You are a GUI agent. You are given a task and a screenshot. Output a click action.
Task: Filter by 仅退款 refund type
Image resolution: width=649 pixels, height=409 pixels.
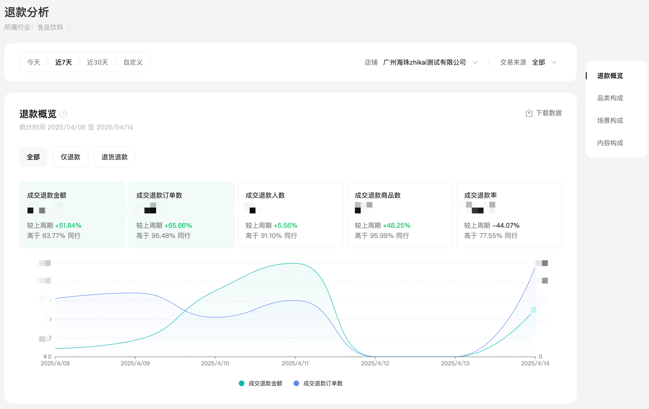70,157
